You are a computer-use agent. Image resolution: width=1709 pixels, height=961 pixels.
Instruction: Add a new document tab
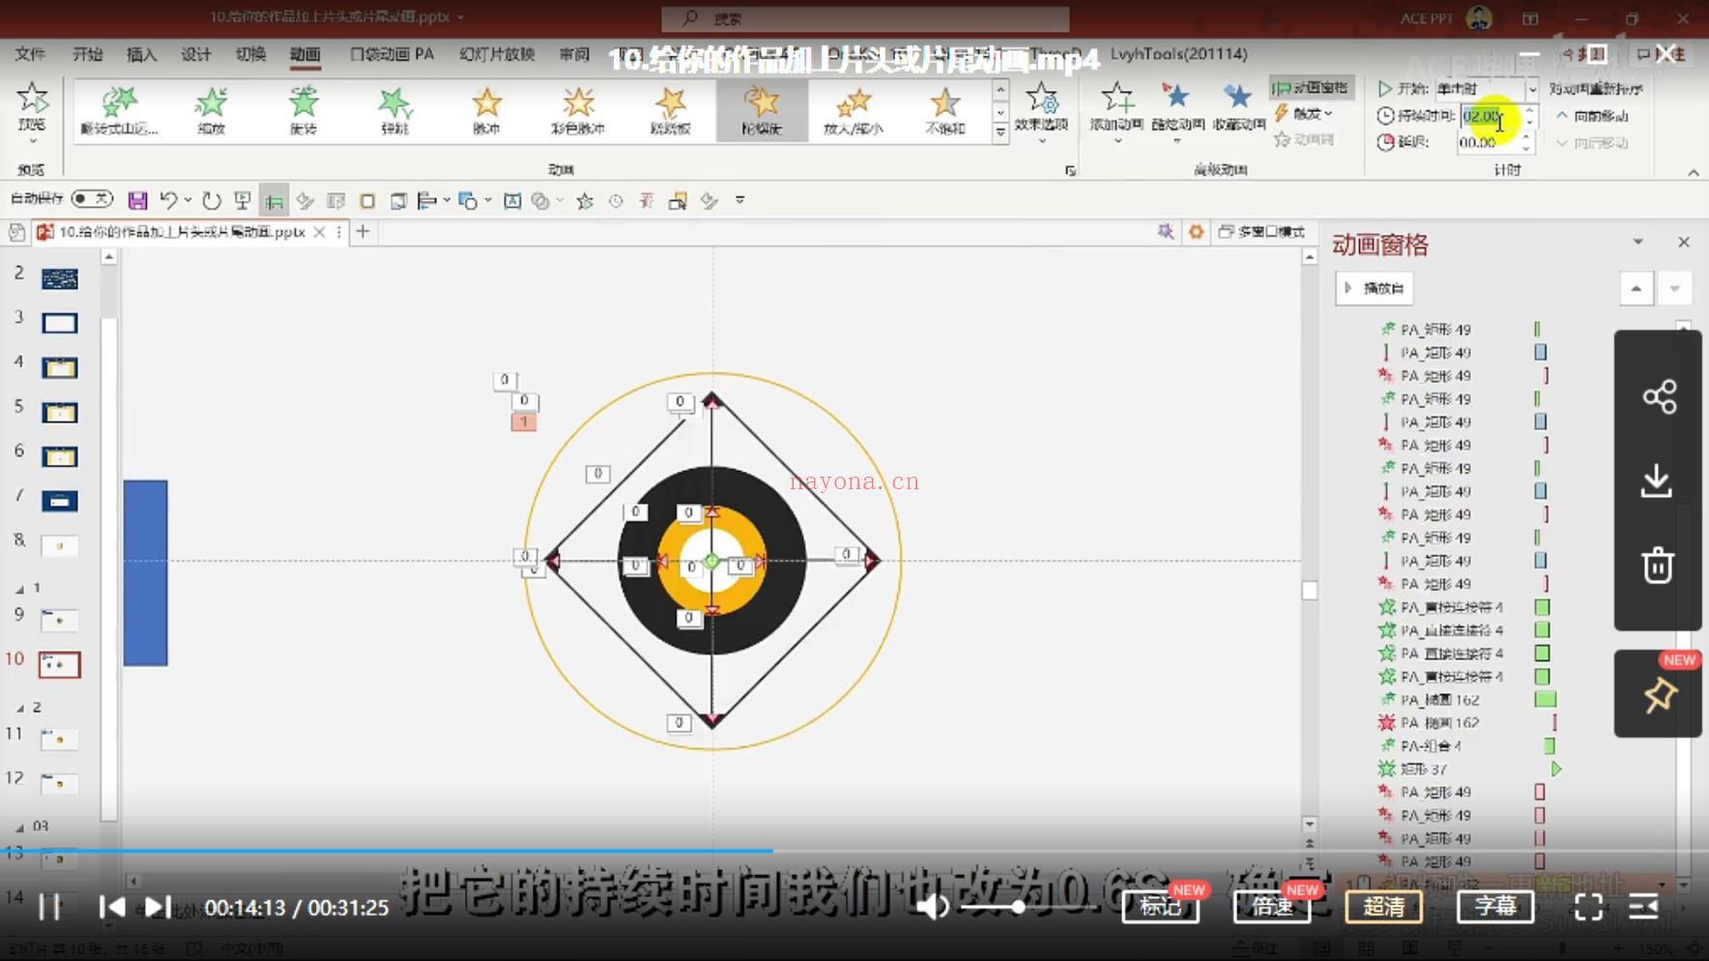click(362, 231)
